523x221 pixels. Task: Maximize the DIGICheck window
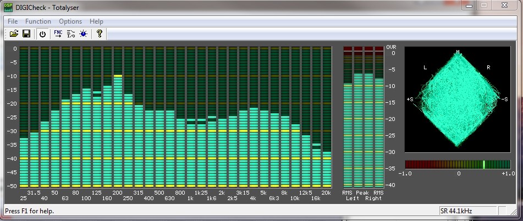pyautogui.click(x=484, y=5)
